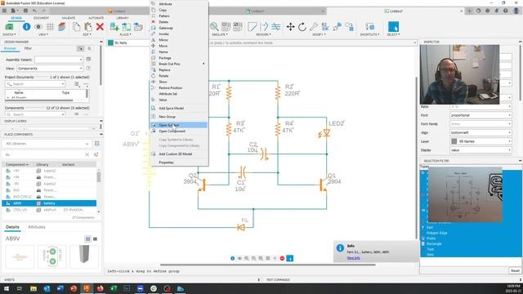523x294 pixels.
Task: Open the Font proportional dropdown
Action: 481,115
